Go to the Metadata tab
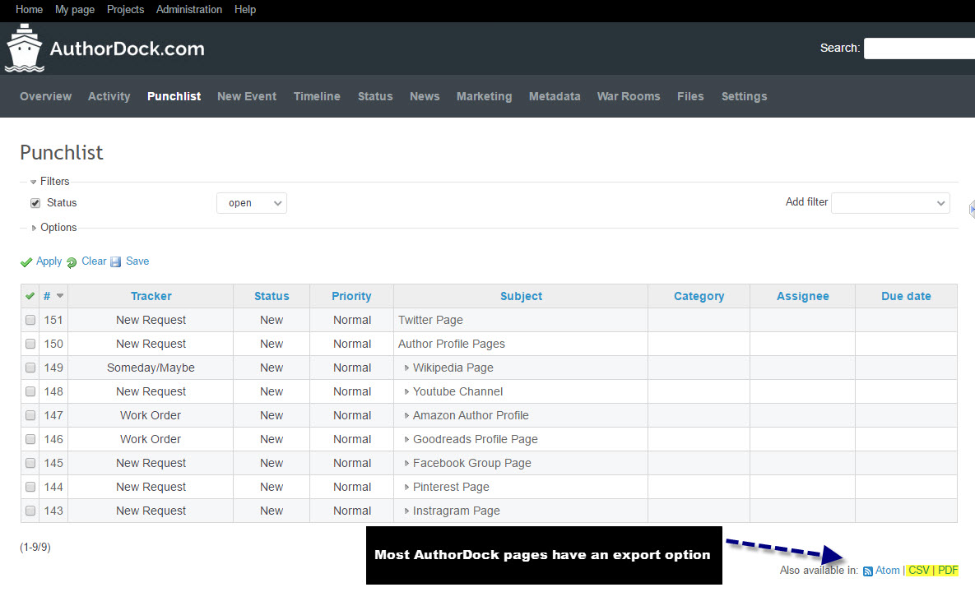 point(555,96)
